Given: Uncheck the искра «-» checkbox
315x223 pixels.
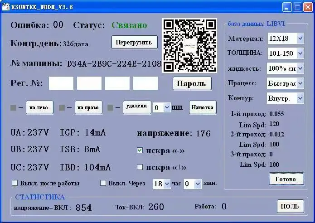Looking at the screenshot, I should pyautogui.click(x=140, y=150).
